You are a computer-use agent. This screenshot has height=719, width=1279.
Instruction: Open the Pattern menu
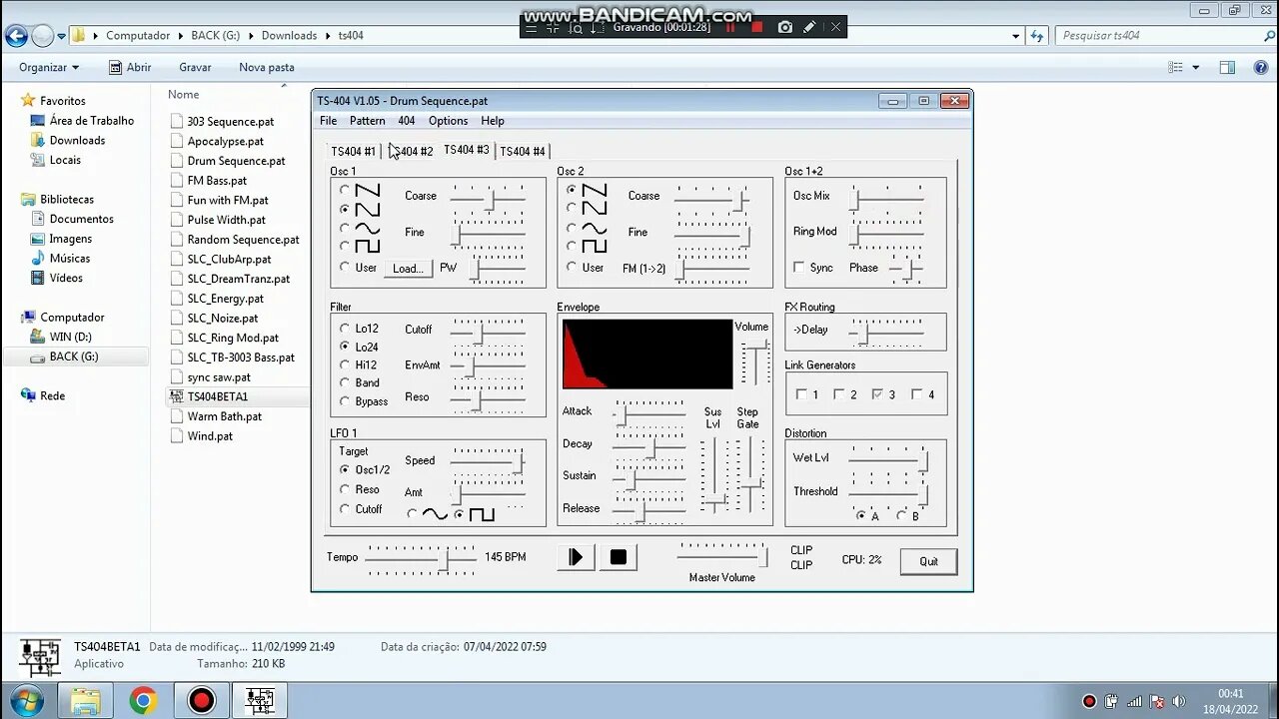pyautogui.click(x=367, y=121)
